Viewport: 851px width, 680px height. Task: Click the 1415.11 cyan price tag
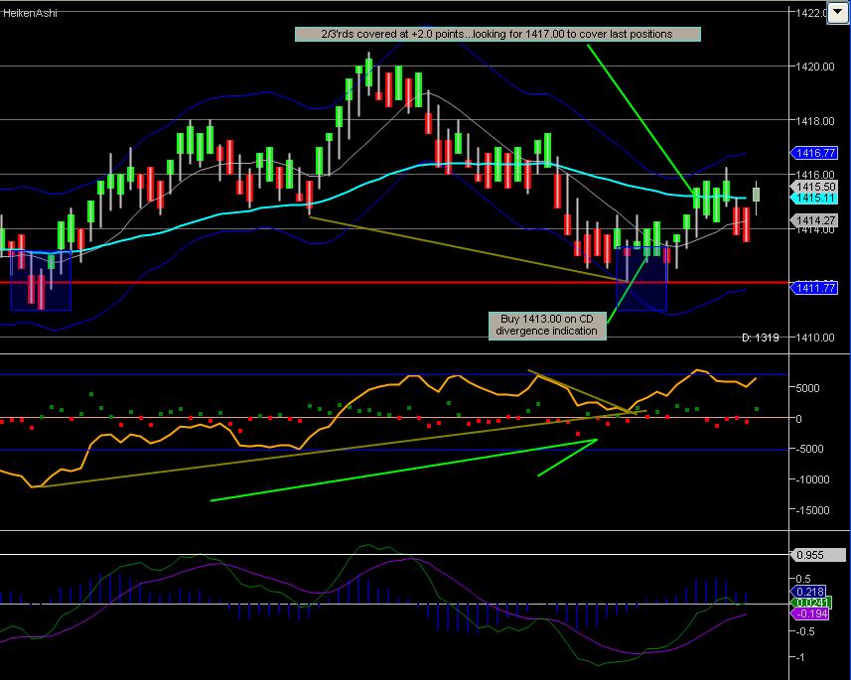coord(814,199)
